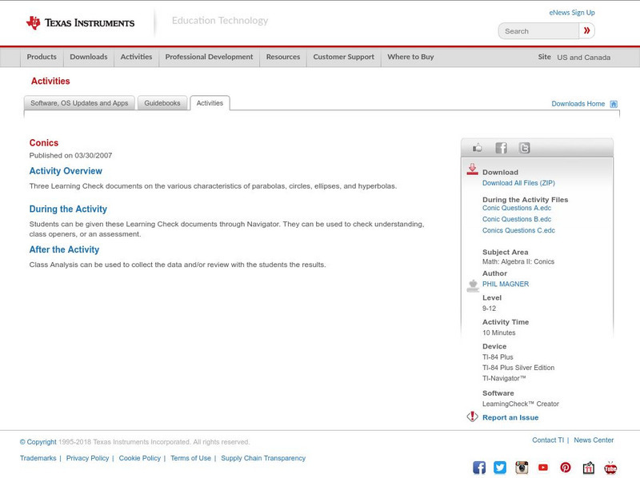Click the Downloads Home arrow icon
The height and width of the screenshot is (478, 640).
click(614, 103)
